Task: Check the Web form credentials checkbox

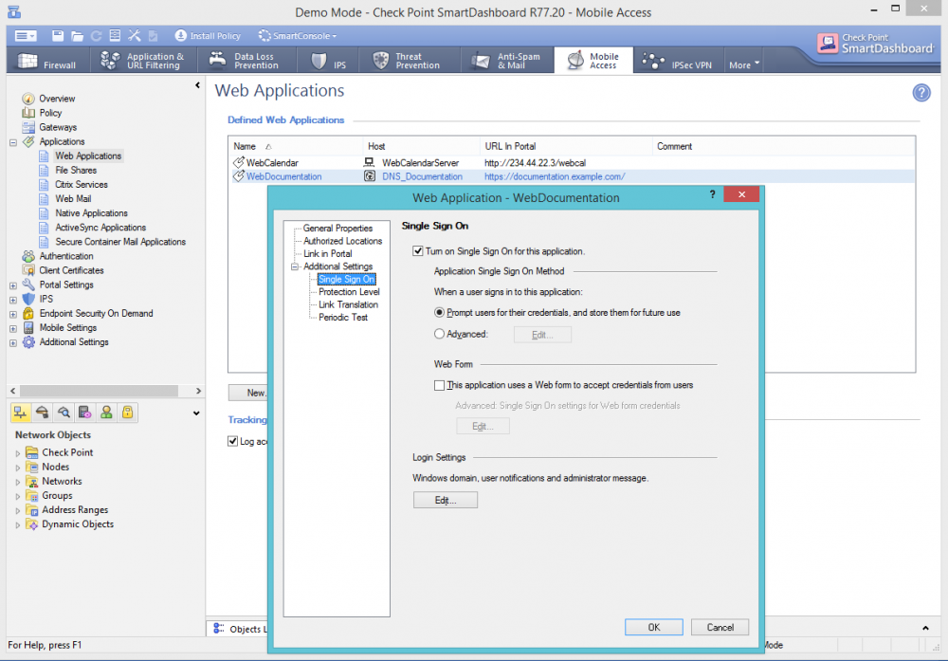Action: point(440,385)
